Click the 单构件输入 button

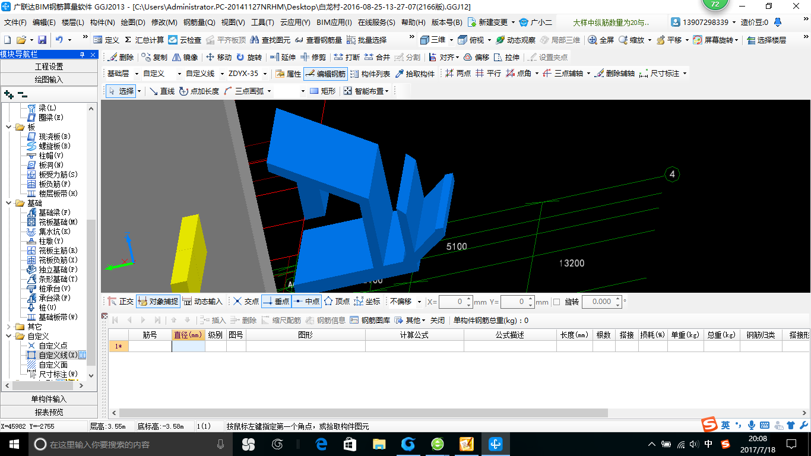pyautogui.click(x=49, y=399)
